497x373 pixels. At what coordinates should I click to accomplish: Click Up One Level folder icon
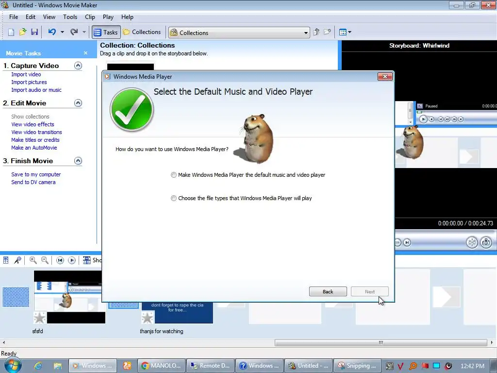(x=316, y=32)
